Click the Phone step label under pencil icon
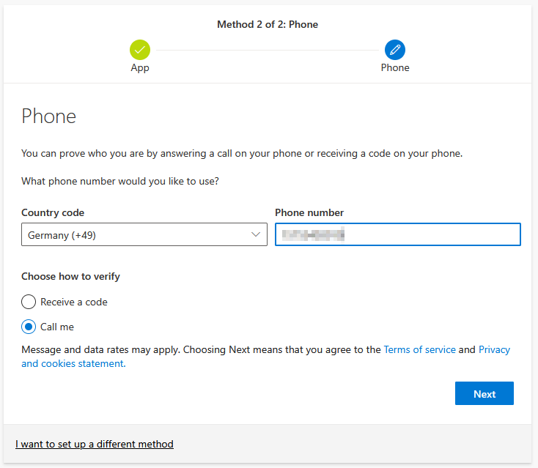Screen dimensions: 538x468 click(395, 67)
